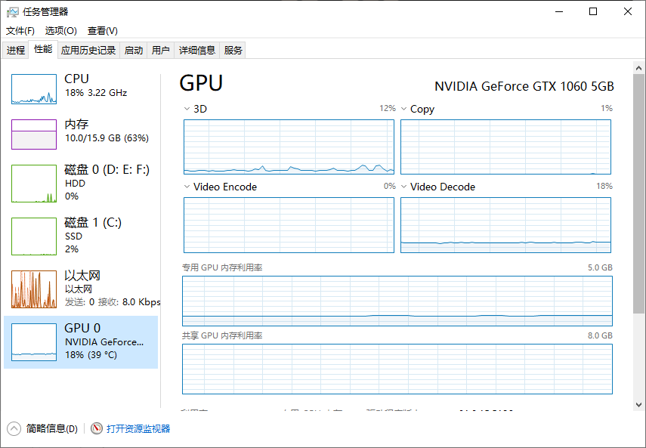Switch to the 进程 tab
The height and width of the screenshot is (448, 646).
tap(16, 51)
